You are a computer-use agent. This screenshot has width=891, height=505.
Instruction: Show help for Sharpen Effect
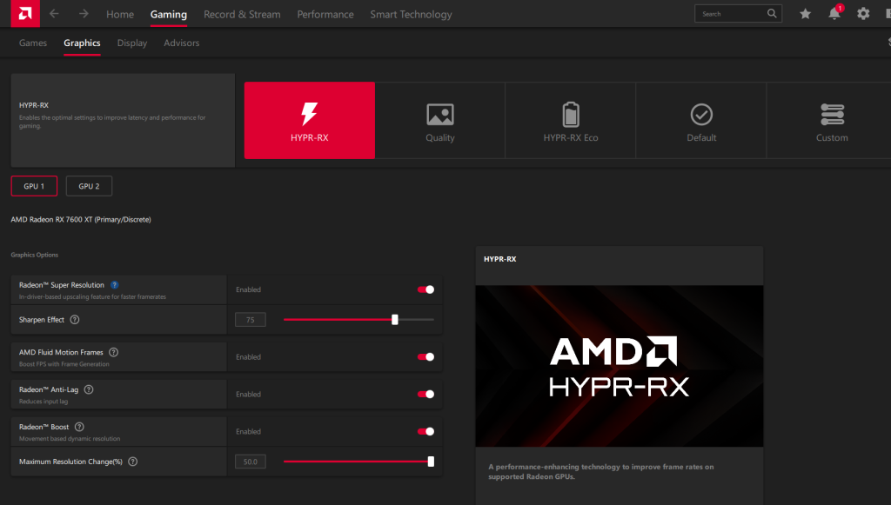[x=75, y=320]
